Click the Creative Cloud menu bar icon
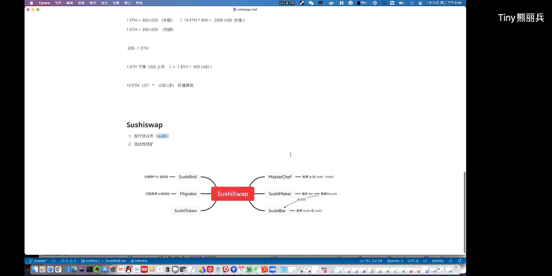 [331, 3]
